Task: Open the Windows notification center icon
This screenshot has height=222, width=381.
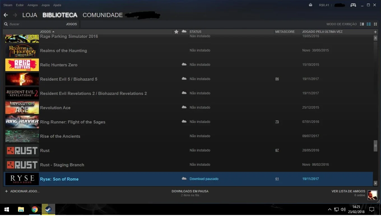Action: (x=372, y=209)
